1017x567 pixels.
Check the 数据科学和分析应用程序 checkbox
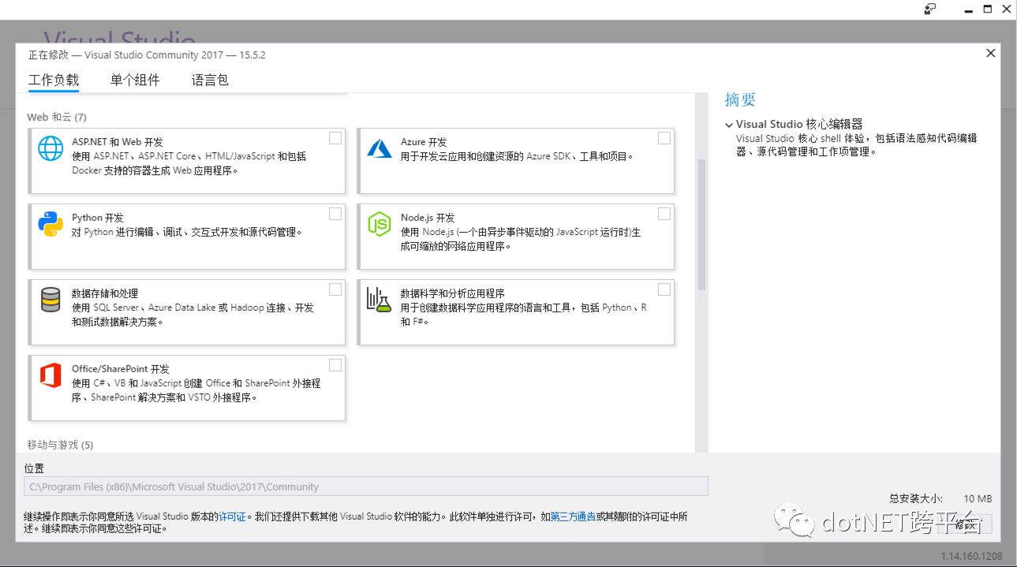tap(664, 289)
